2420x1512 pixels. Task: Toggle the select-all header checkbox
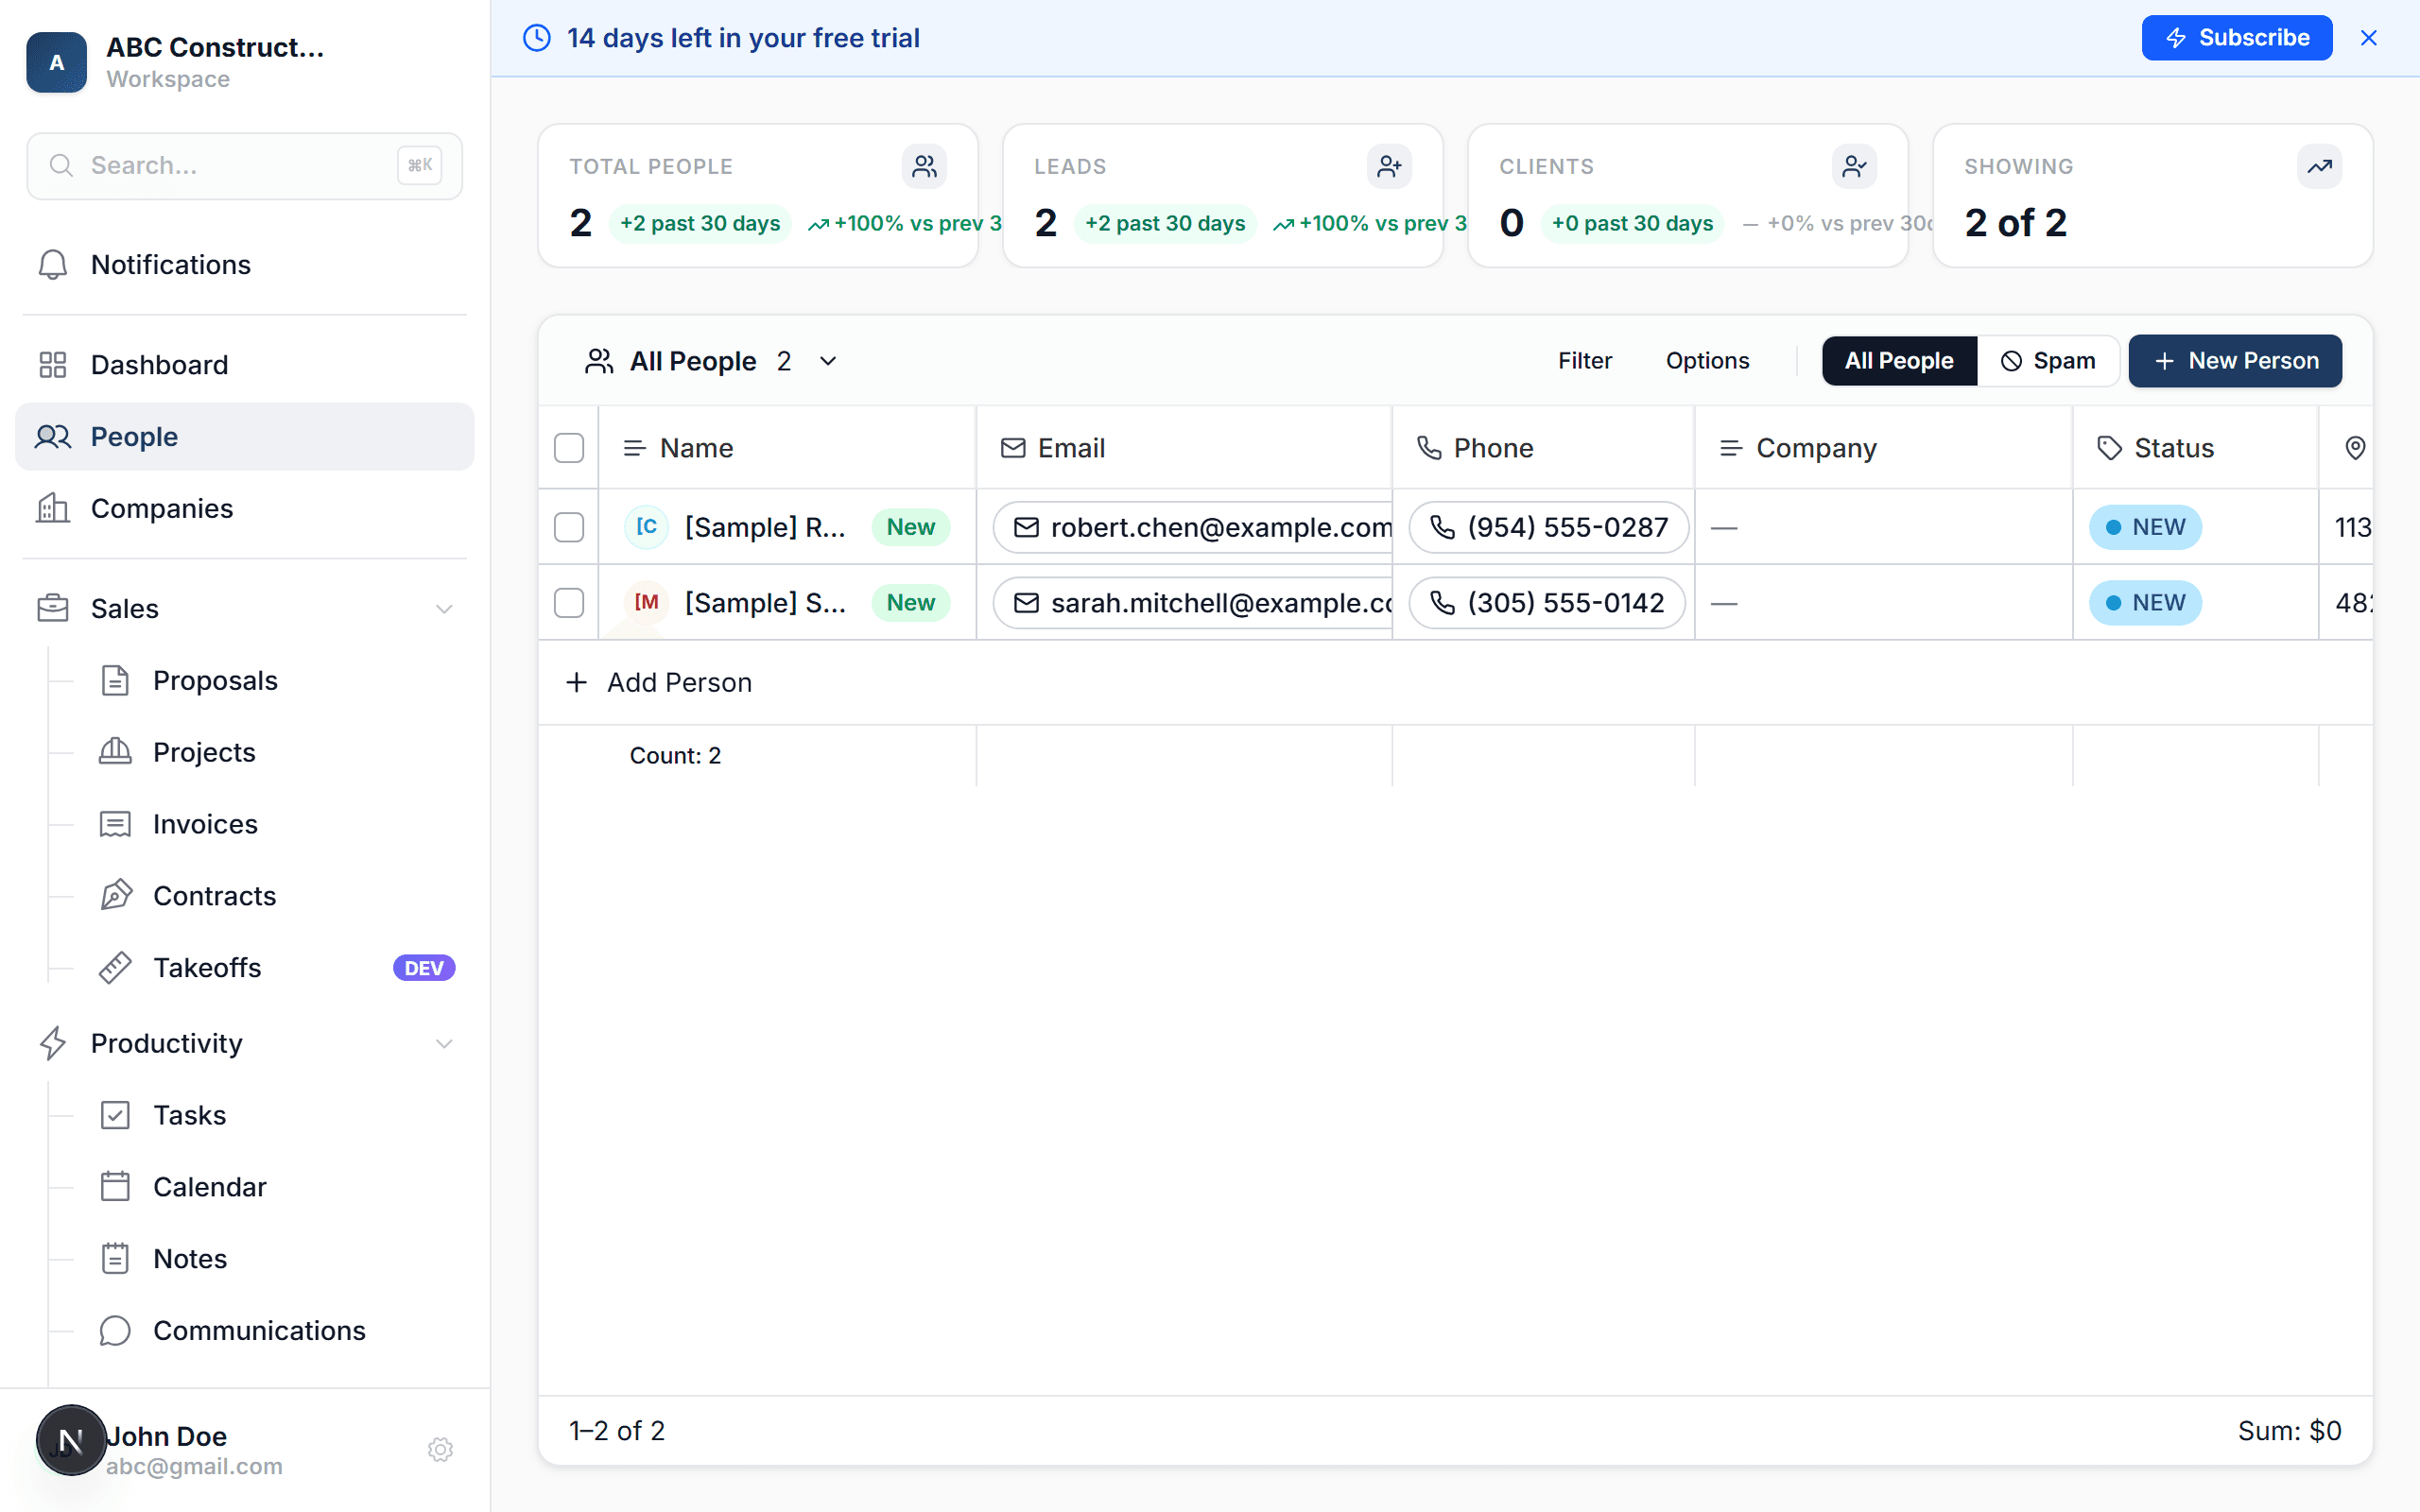point(569,448)
